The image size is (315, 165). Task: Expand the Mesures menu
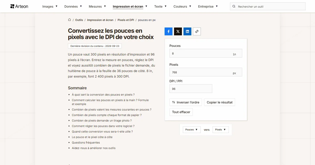(x=97, y=6)
